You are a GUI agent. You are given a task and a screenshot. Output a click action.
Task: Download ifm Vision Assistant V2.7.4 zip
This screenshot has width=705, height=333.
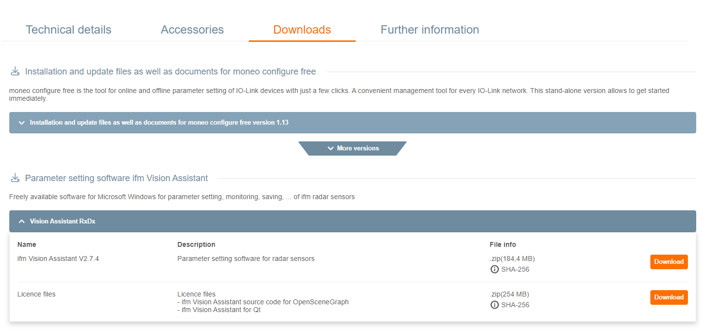point(668,262)
